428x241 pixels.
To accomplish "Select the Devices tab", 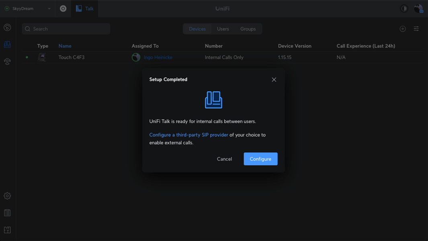I will click(x=197, y=29).
